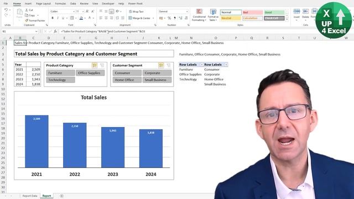
Task: Select the Office Supplies slicer button
Action: pyautogui.click(x=90, y=73)
